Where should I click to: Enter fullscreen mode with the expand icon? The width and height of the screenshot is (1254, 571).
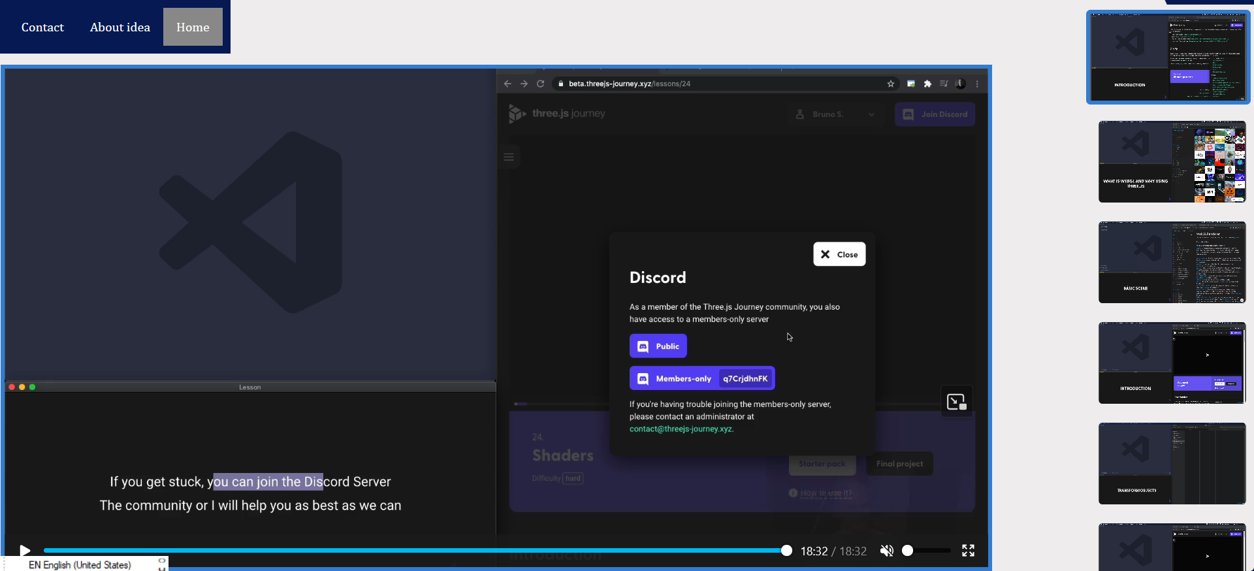[968, 551]
